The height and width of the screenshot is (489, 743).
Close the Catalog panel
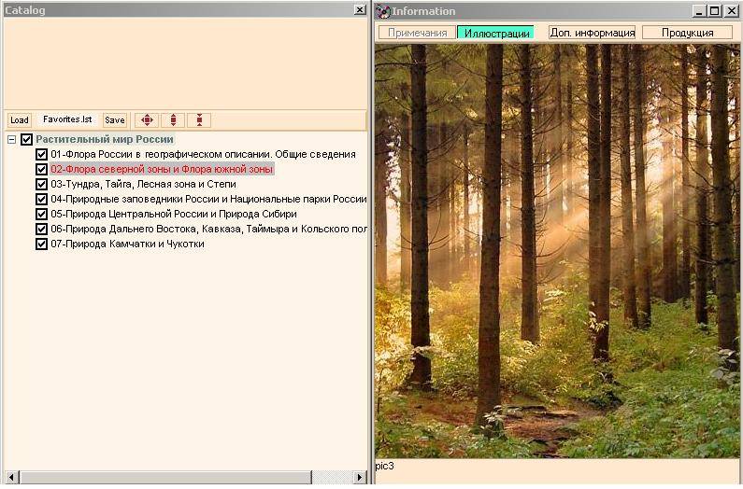[360, 10]
